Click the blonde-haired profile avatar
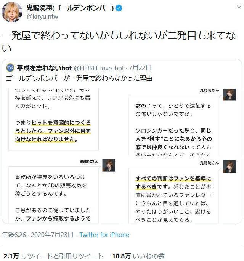The height and width of the screenshot is (261, 244). [x=12, y=12]
